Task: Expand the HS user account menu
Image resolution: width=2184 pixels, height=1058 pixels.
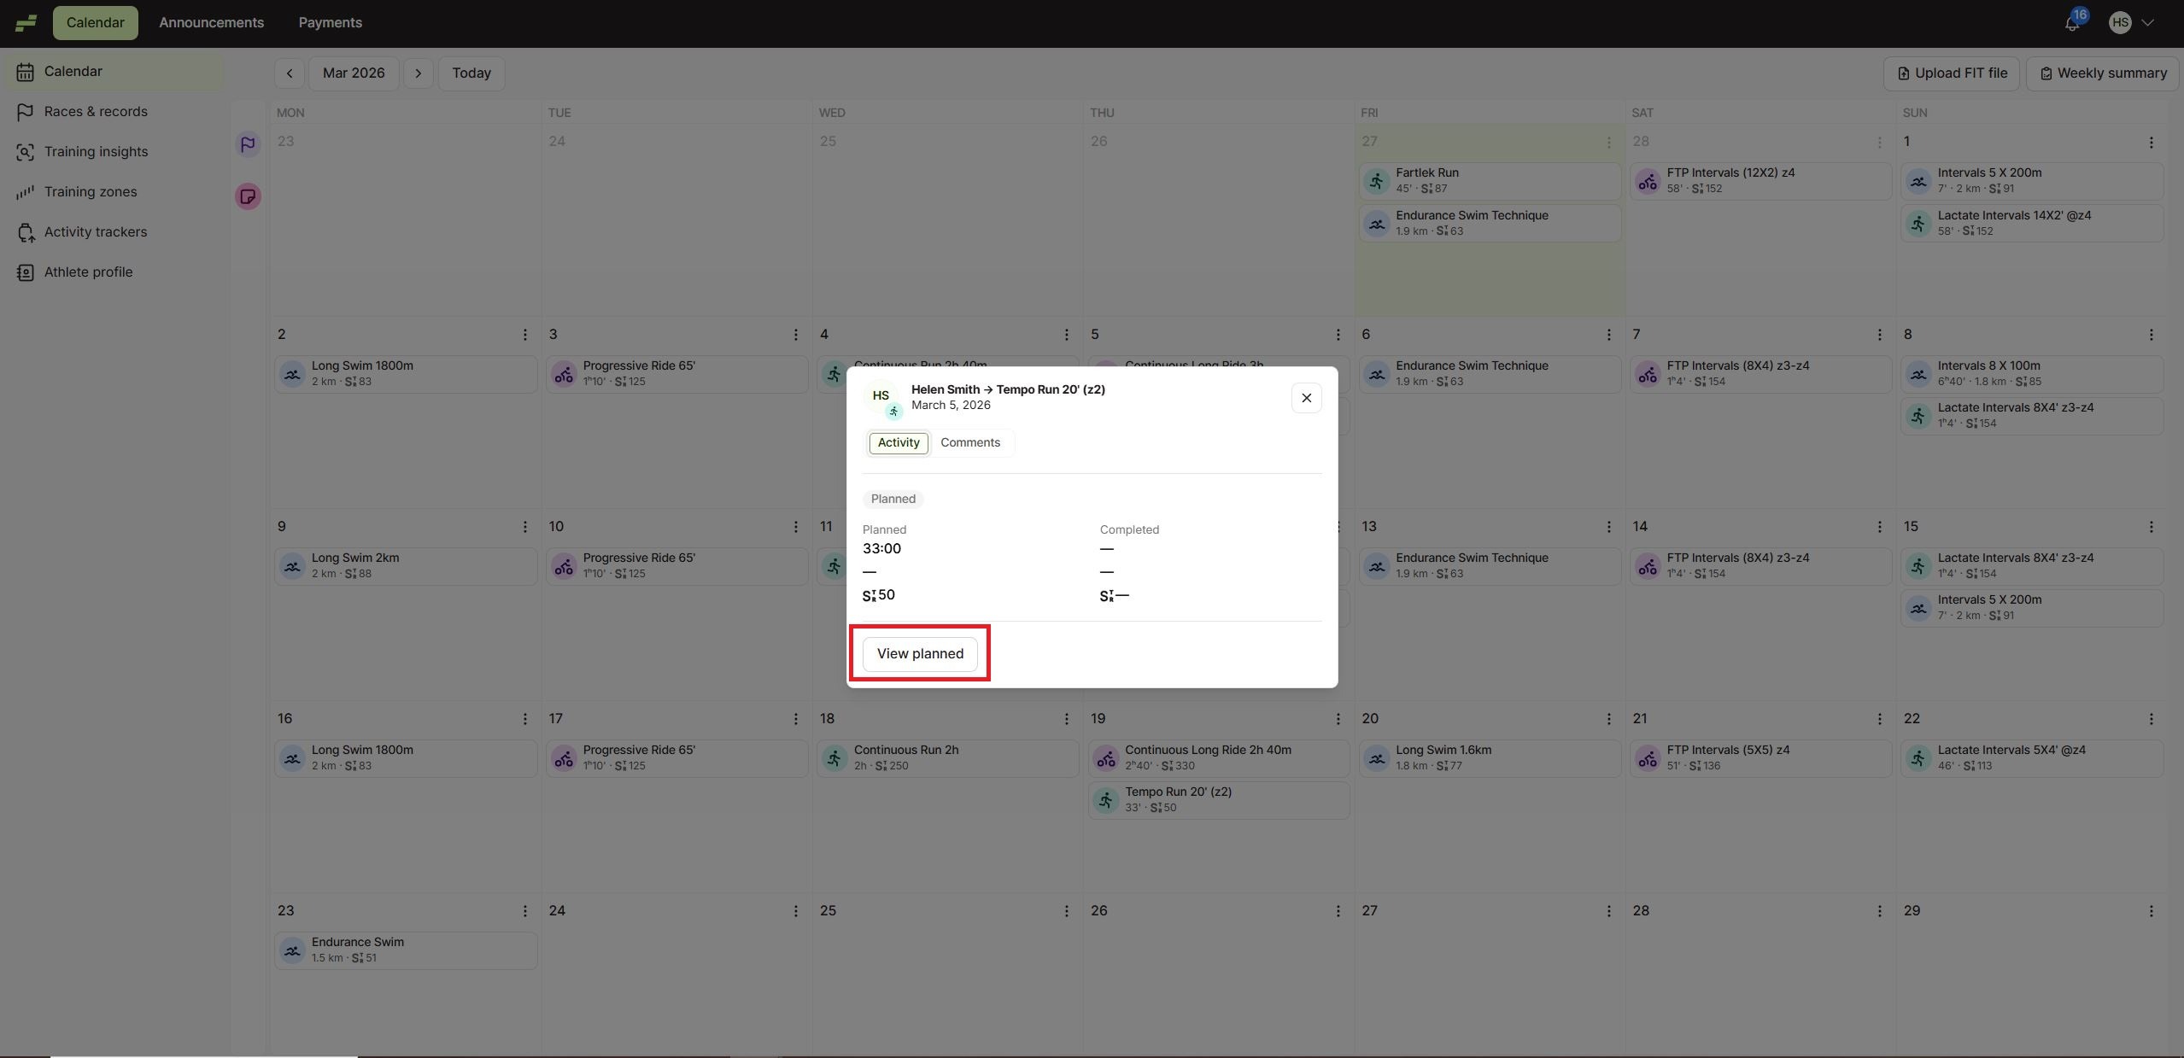Action: pos(2132,23)
